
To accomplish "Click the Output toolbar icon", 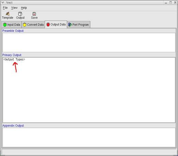I will click(x=20, y=14).
